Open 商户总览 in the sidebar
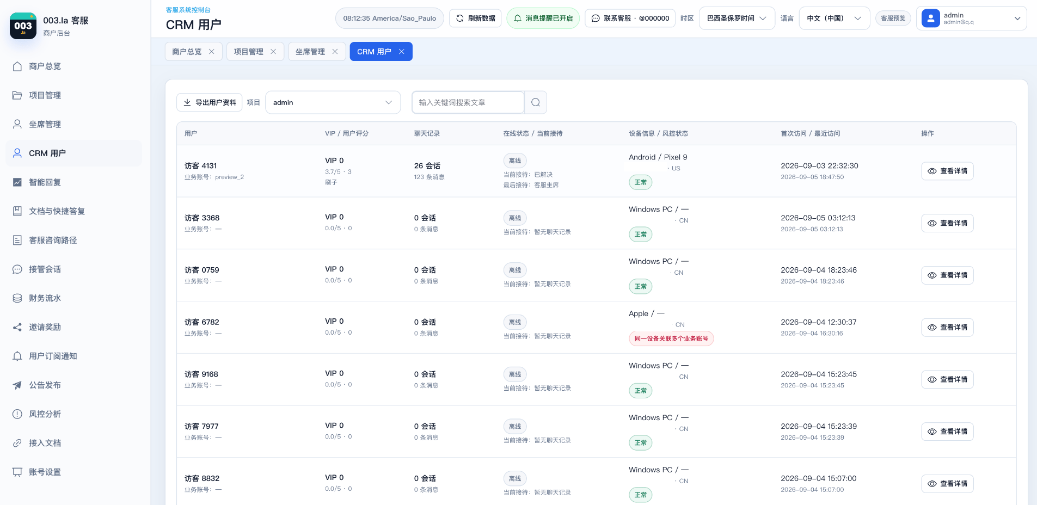This screenshot has width=1037, height=505. 73,66
